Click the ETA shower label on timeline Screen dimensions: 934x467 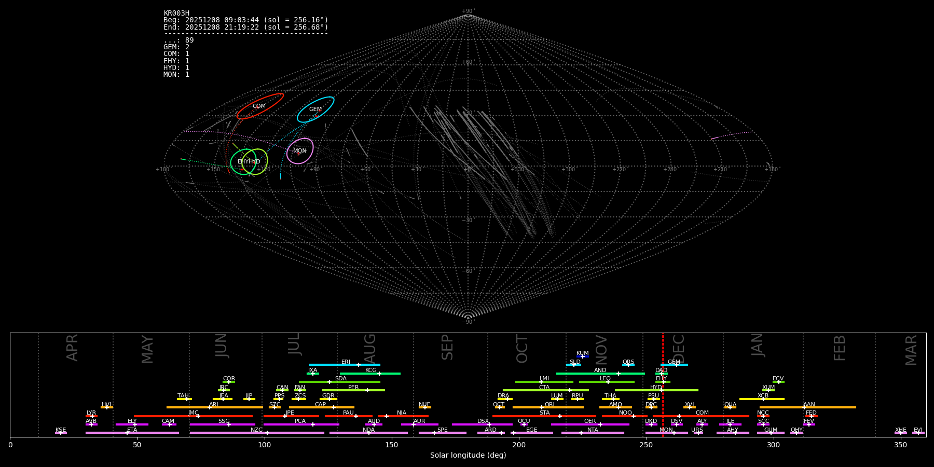(x=132, y=430)
